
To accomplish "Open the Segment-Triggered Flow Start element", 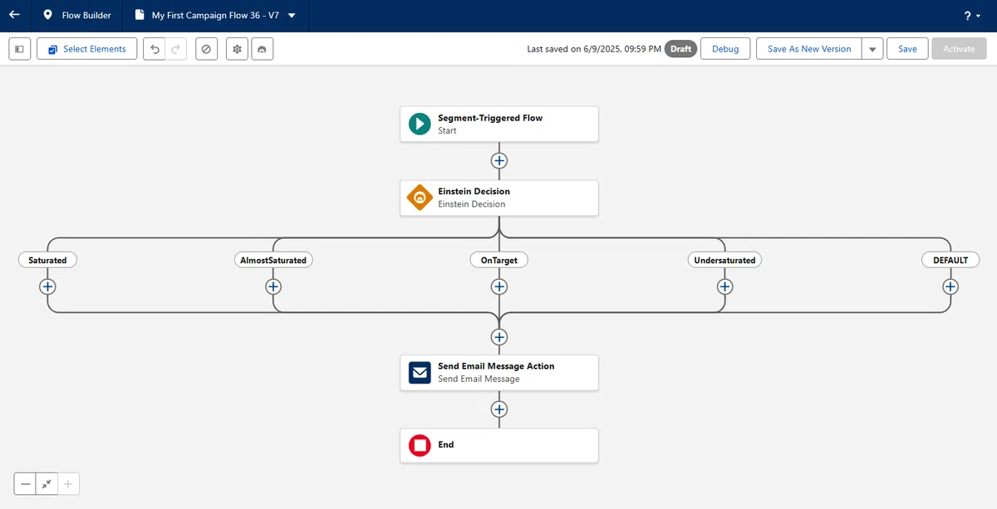I will (498, 124).
